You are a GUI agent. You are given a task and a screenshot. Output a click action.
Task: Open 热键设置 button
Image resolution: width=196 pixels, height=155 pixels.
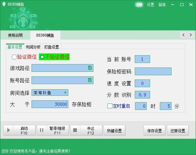(x=114, y=130)
